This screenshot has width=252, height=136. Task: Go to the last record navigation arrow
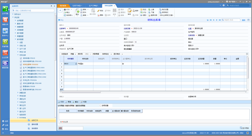(x=219, y=20)
